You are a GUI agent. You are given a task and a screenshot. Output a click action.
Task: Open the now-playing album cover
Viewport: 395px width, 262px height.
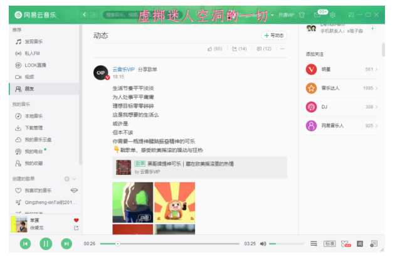coord(19,224)
